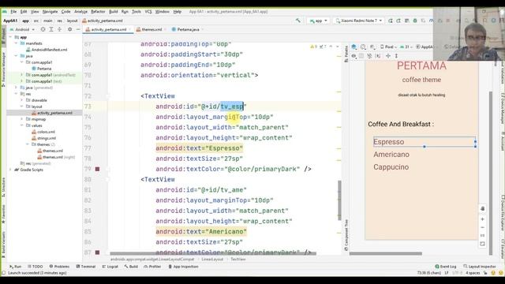Open the Pixel device preview dropdown
This screenshot has height=284, width=505.
click(x=388, y=47)
